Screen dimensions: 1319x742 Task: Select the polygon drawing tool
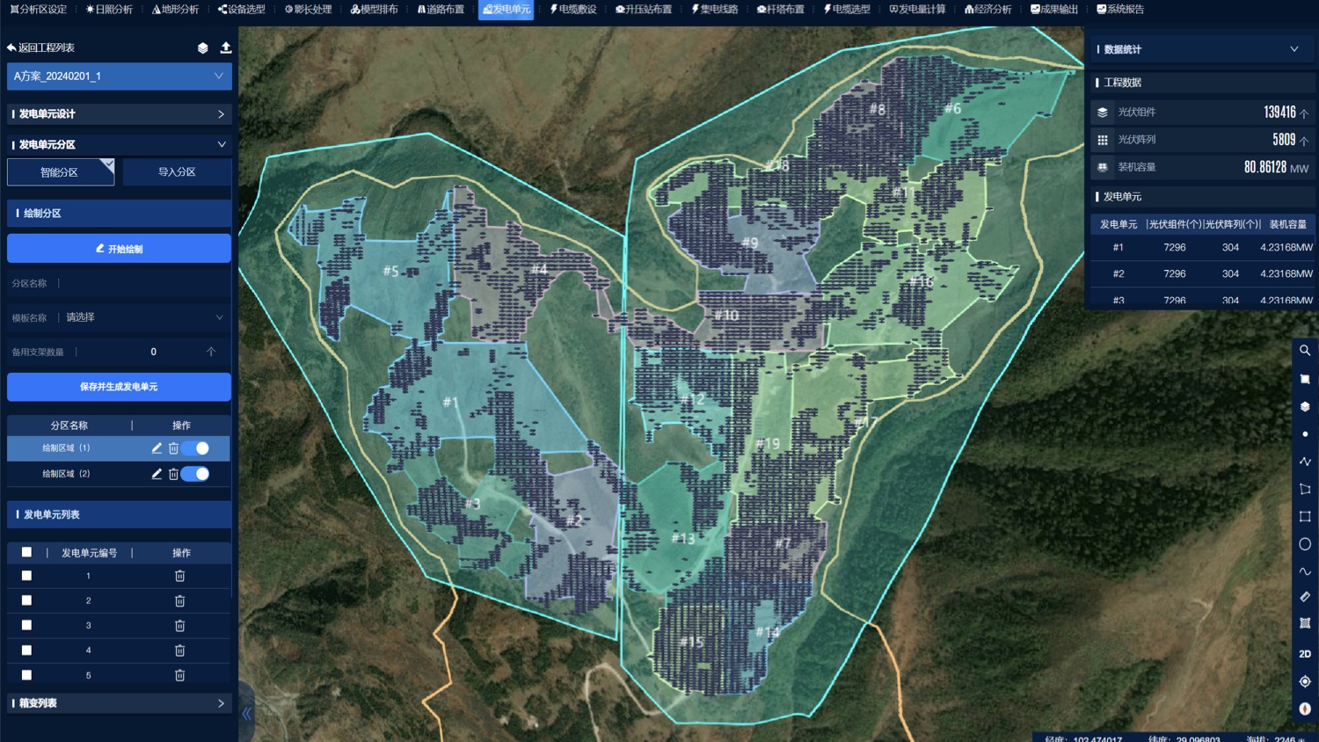point(1305,489)
